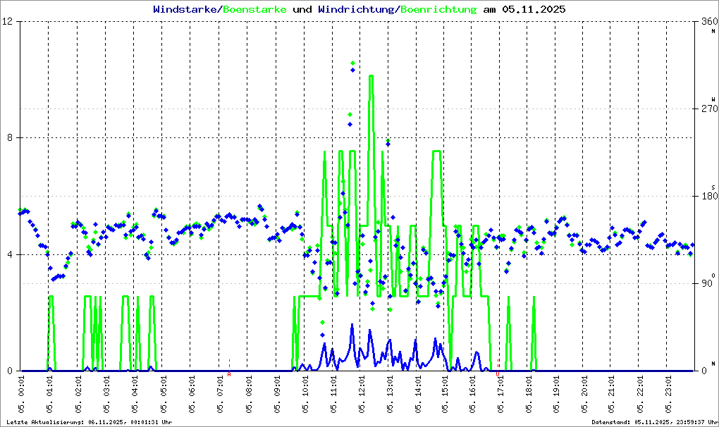The height and width of the screenshot is (427, 719).
Task: Click time label '05. 21:01'
Action: tap(612, 395)
